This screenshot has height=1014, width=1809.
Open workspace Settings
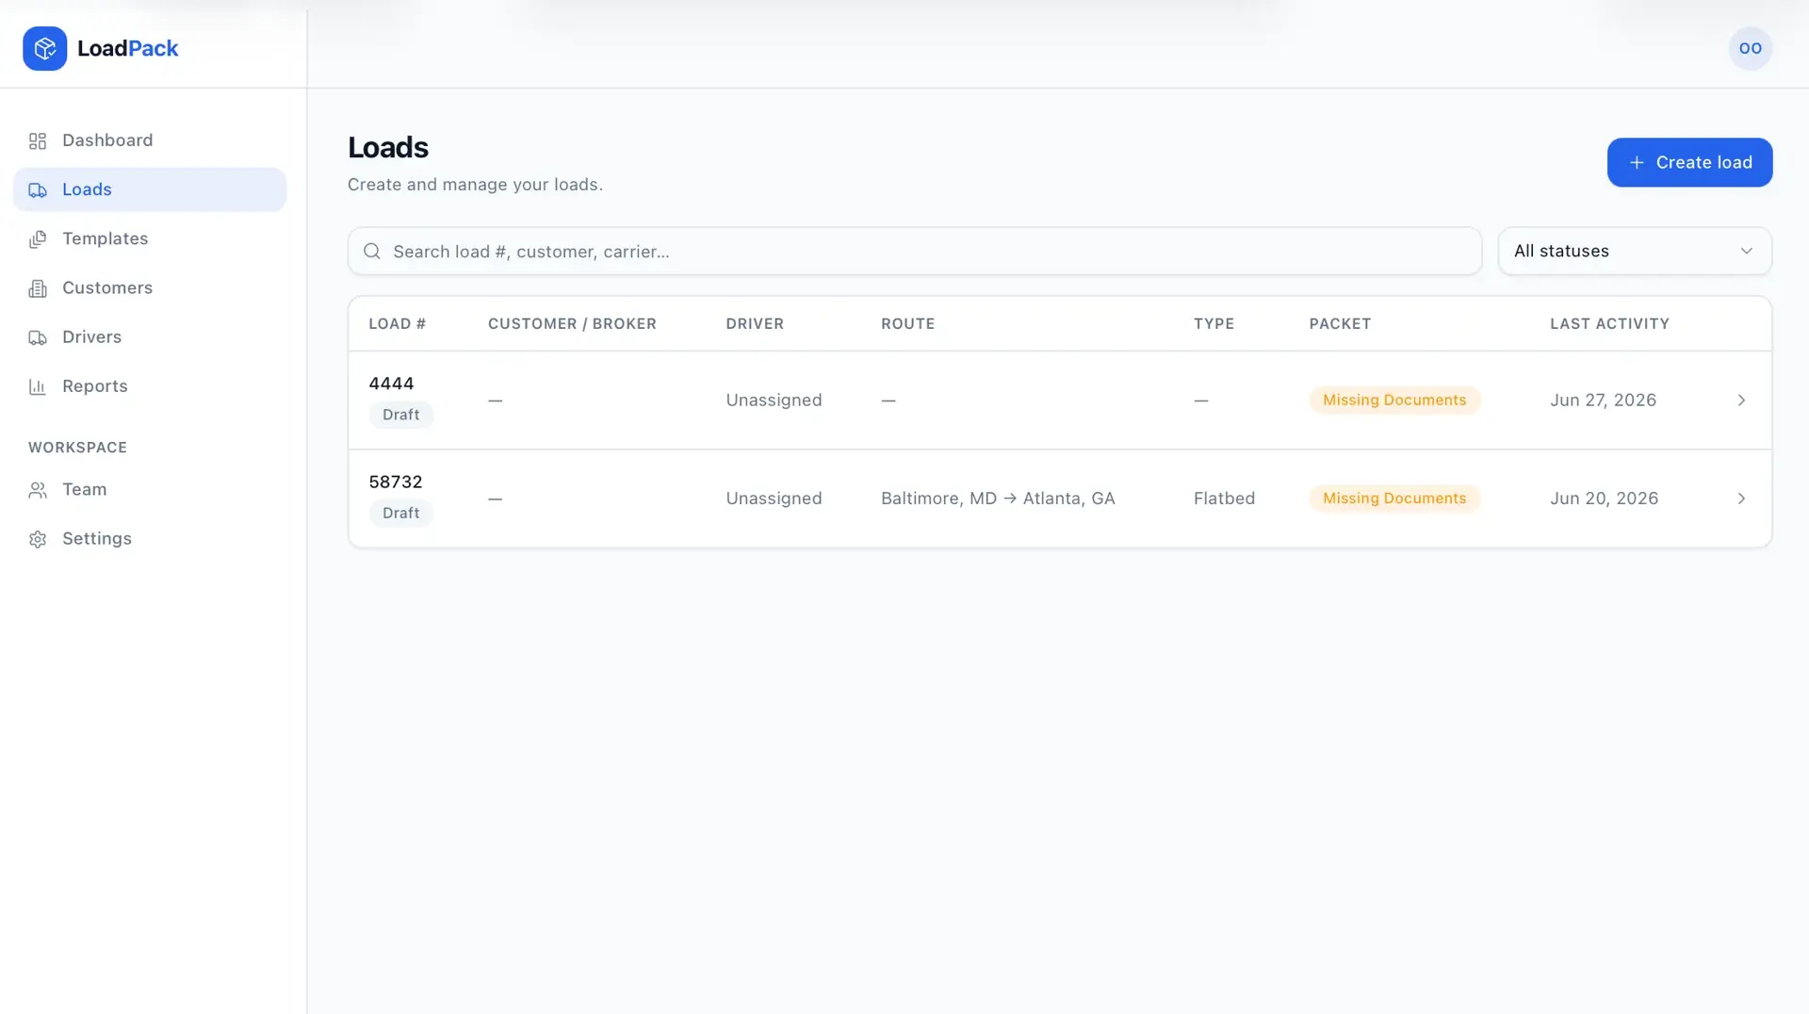click(150, 538)
